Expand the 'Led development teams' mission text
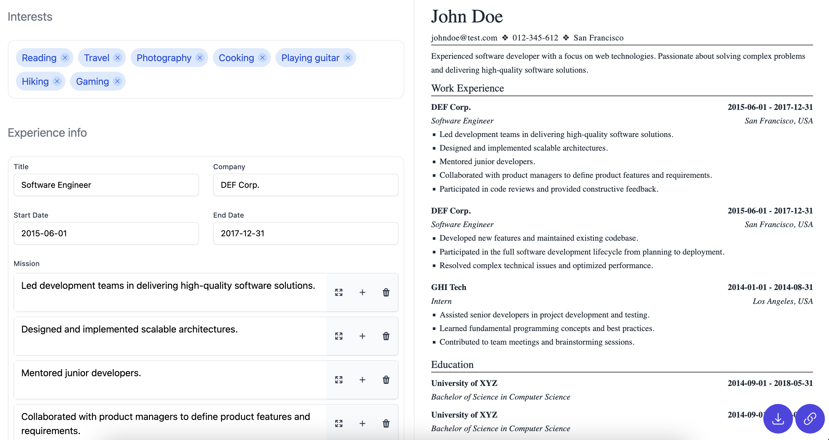The width and height of the screenshot is (829, 440). point(339,292)
